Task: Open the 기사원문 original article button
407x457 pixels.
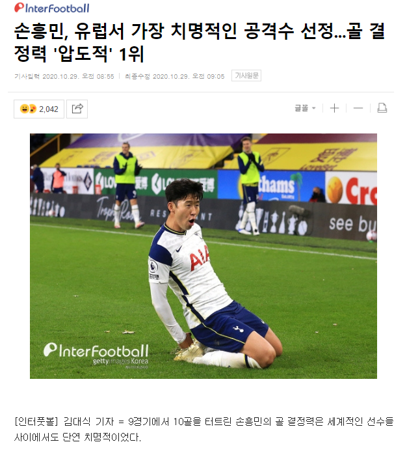Action: [246, 76]
